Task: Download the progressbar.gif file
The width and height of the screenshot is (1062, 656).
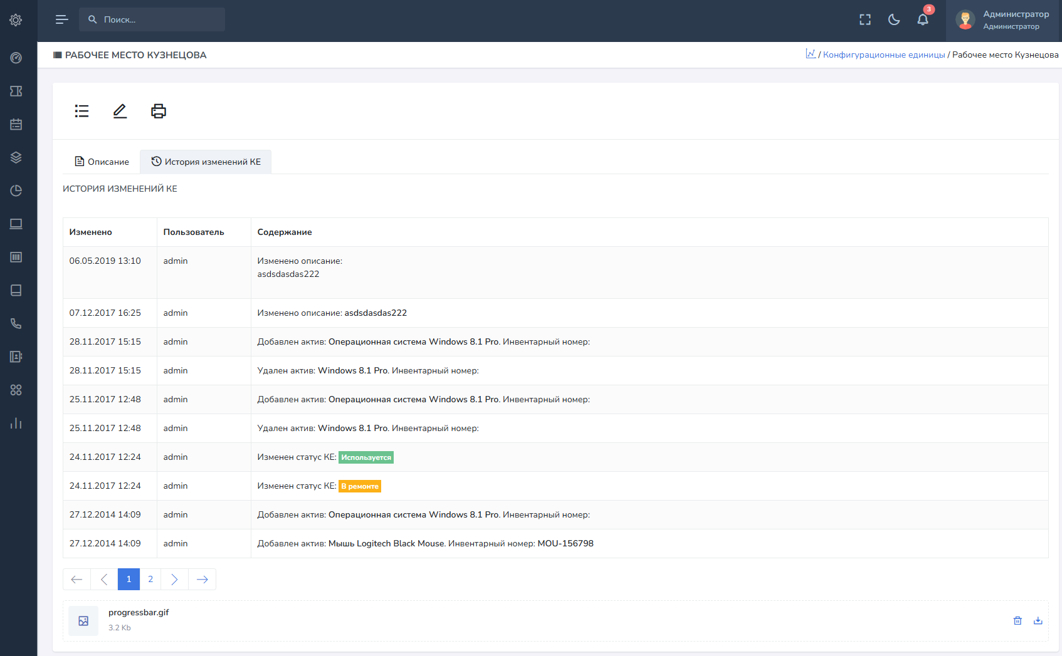Action: pyautogui.click(x=1038, y=620)
